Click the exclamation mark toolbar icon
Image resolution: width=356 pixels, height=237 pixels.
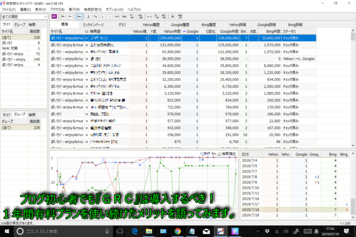pyautogui.click(x=110, y=17)
